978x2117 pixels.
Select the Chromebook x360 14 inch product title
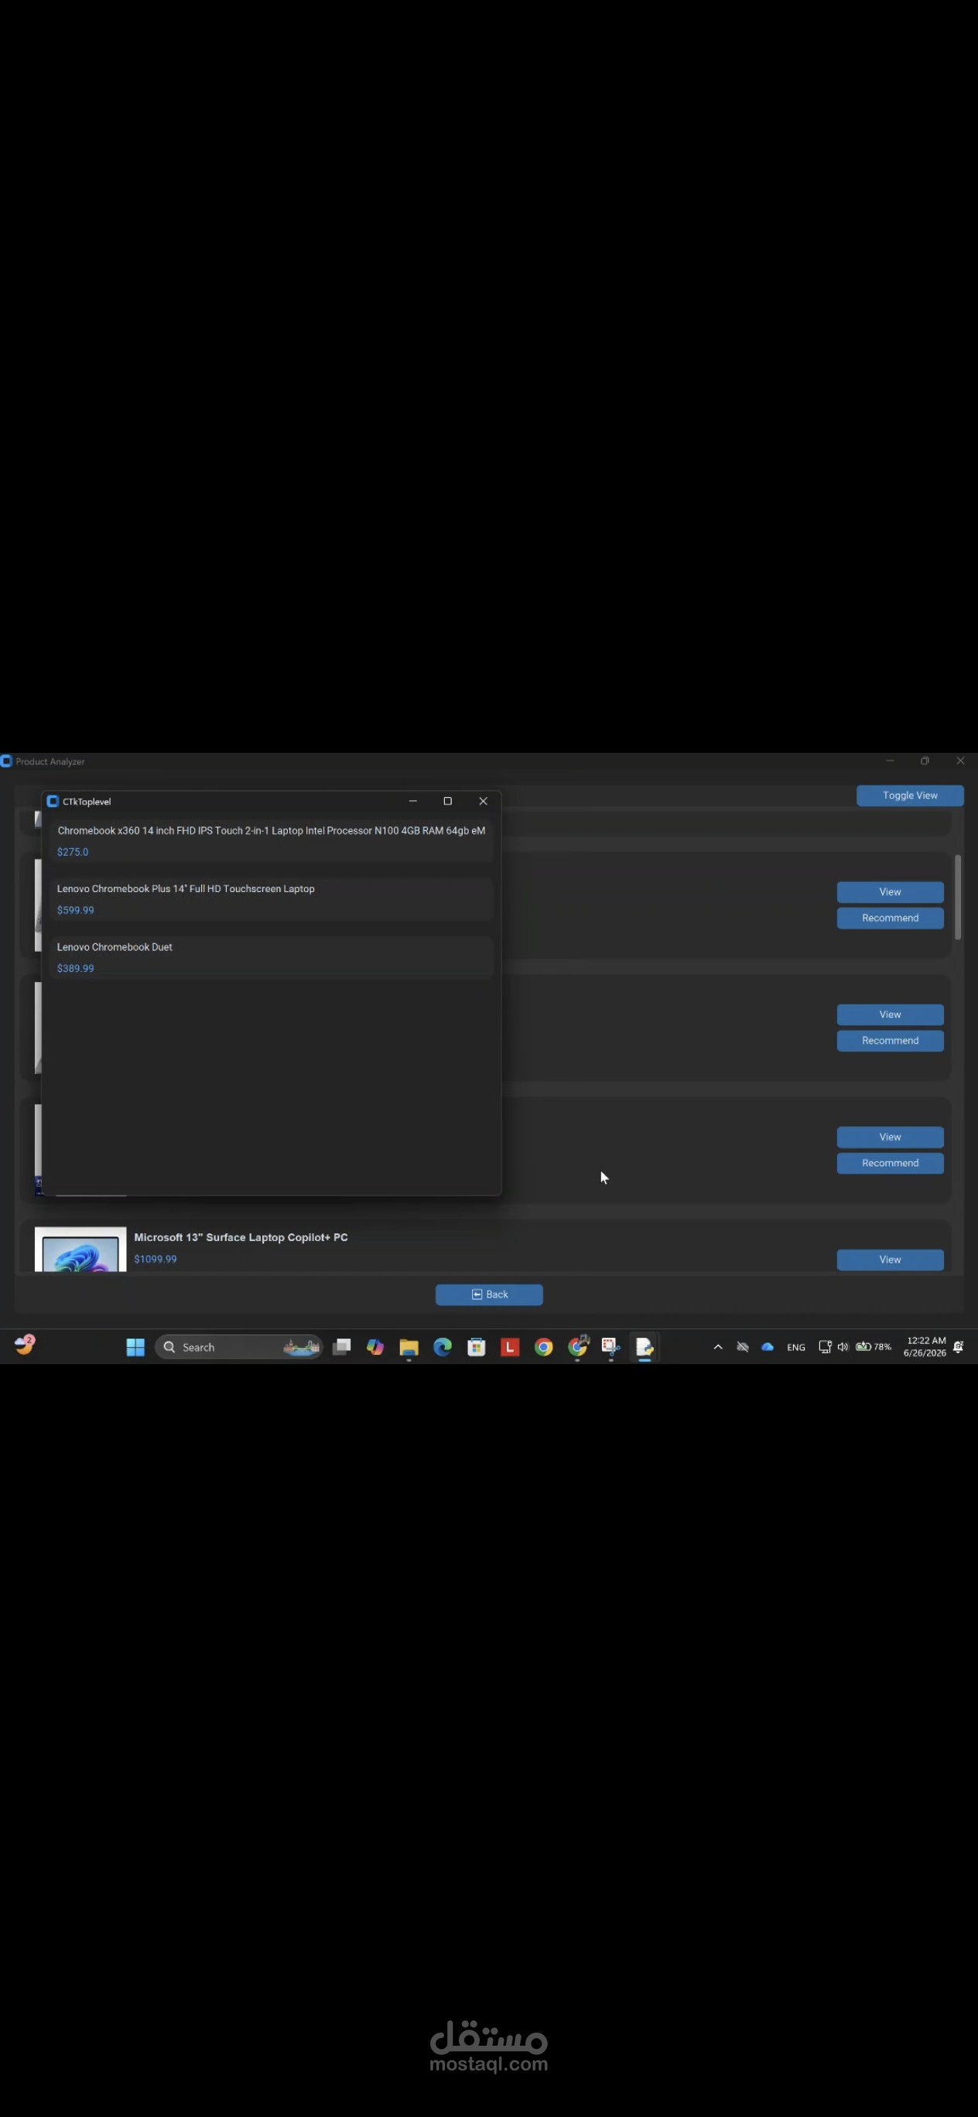tap(272, 831)
